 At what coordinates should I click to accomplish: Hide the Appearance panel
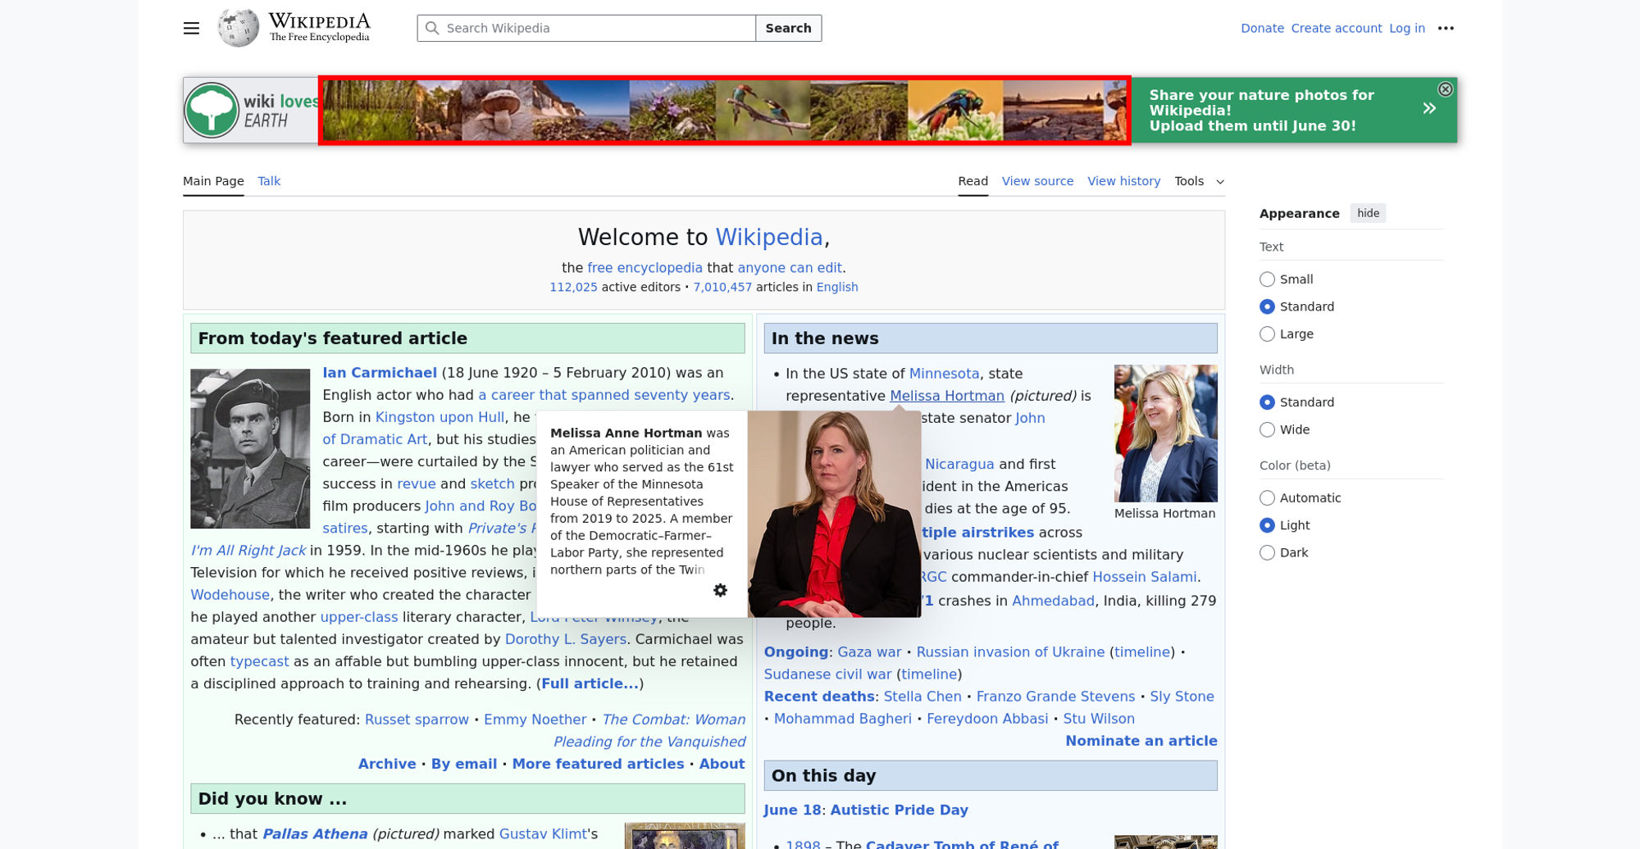pos(1368,213)
